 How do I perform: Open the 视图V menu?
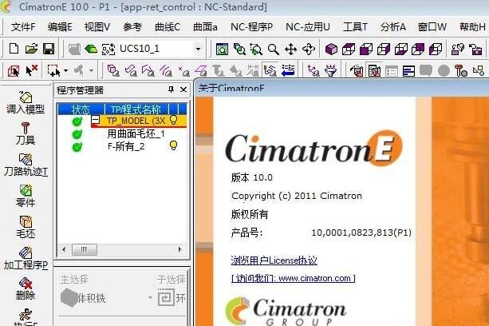[x=97, y=27]
